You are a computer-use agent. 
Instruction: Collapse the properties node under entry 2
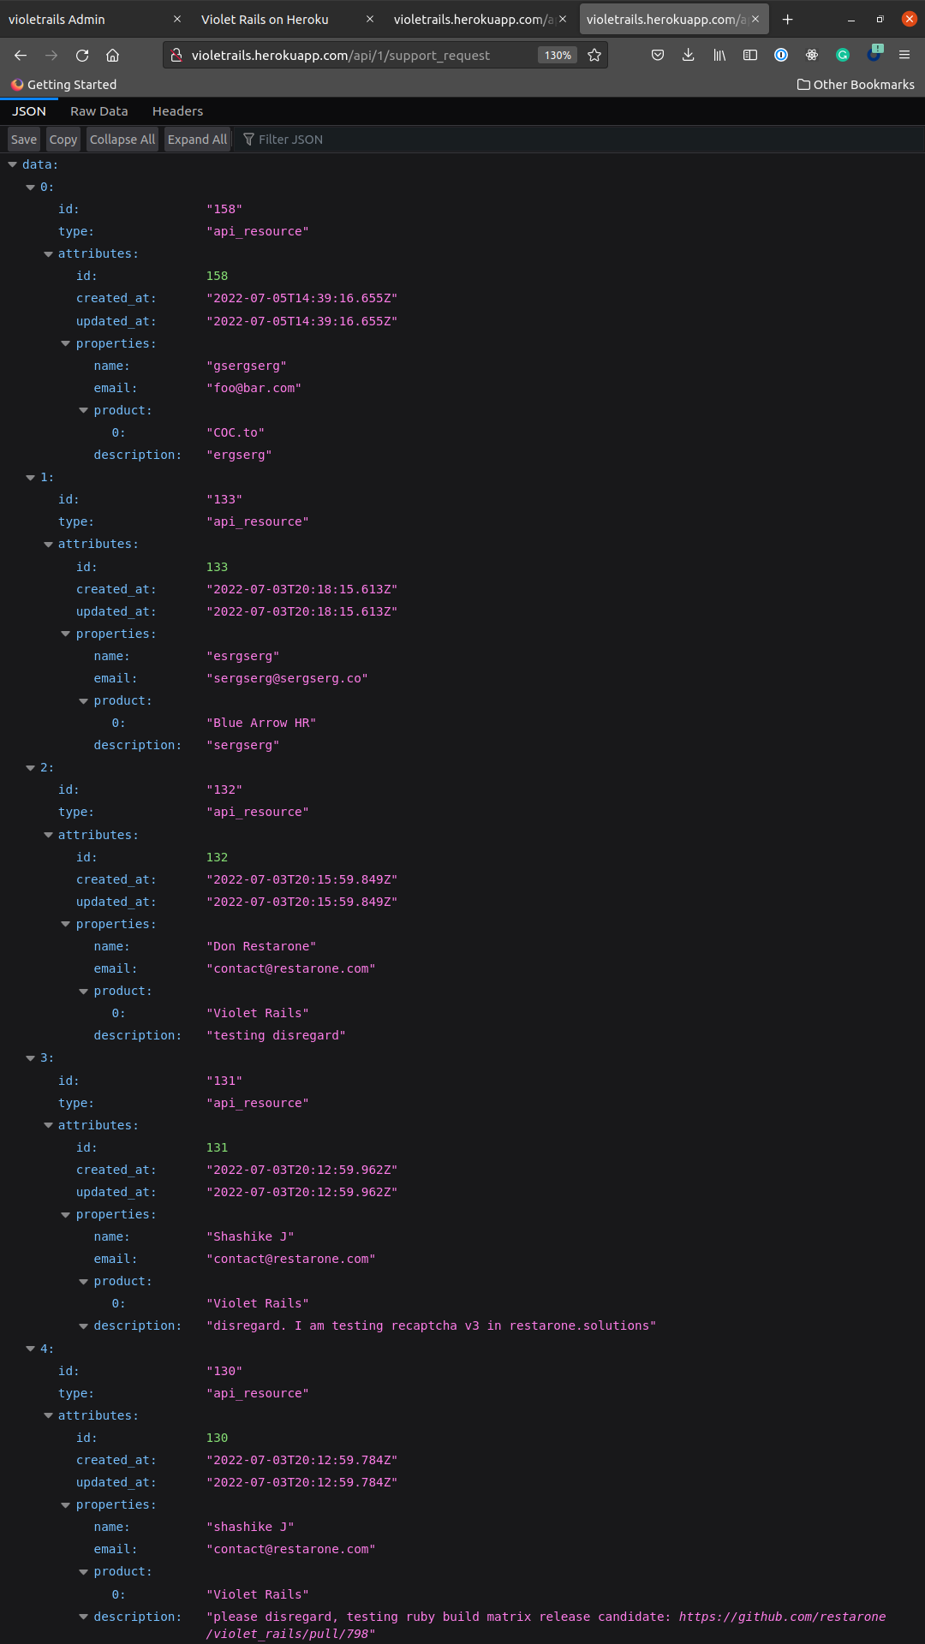pos(66,924)
